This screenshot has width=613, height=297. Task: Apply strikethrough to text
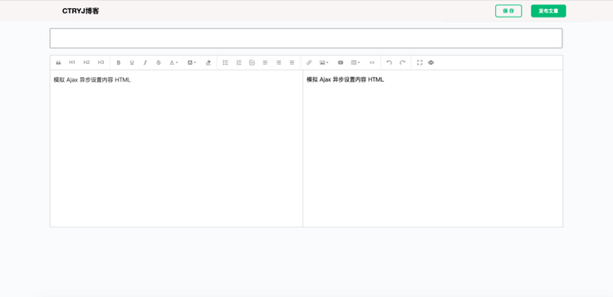(159, 63)
